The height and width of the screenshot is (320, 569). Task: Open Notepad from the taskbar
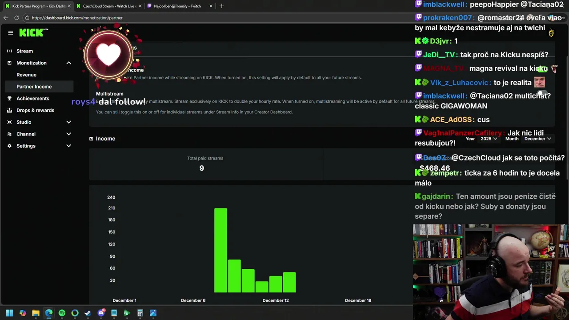pyautogui.click(x=114, y=313)
